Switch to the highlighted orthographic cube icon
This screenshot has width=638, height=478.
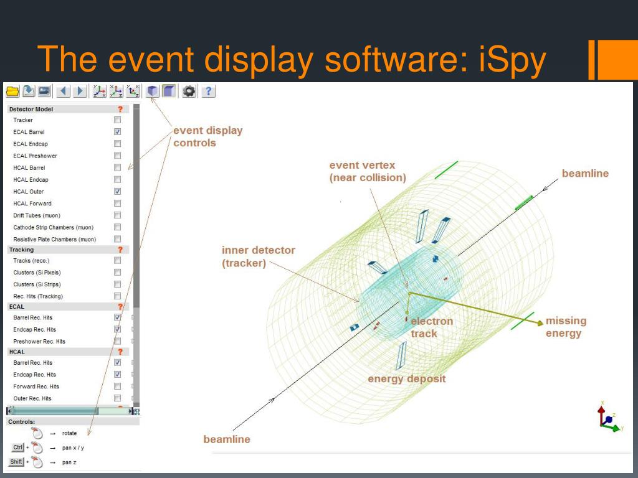coord(169,91)
